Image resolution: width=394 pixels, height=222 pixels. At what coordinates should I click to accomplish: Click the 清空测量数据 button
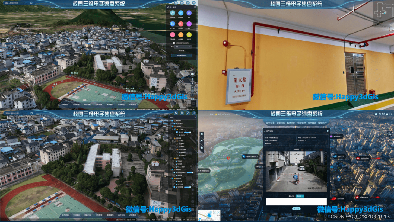pyautogui.click(x=181, y=56)
